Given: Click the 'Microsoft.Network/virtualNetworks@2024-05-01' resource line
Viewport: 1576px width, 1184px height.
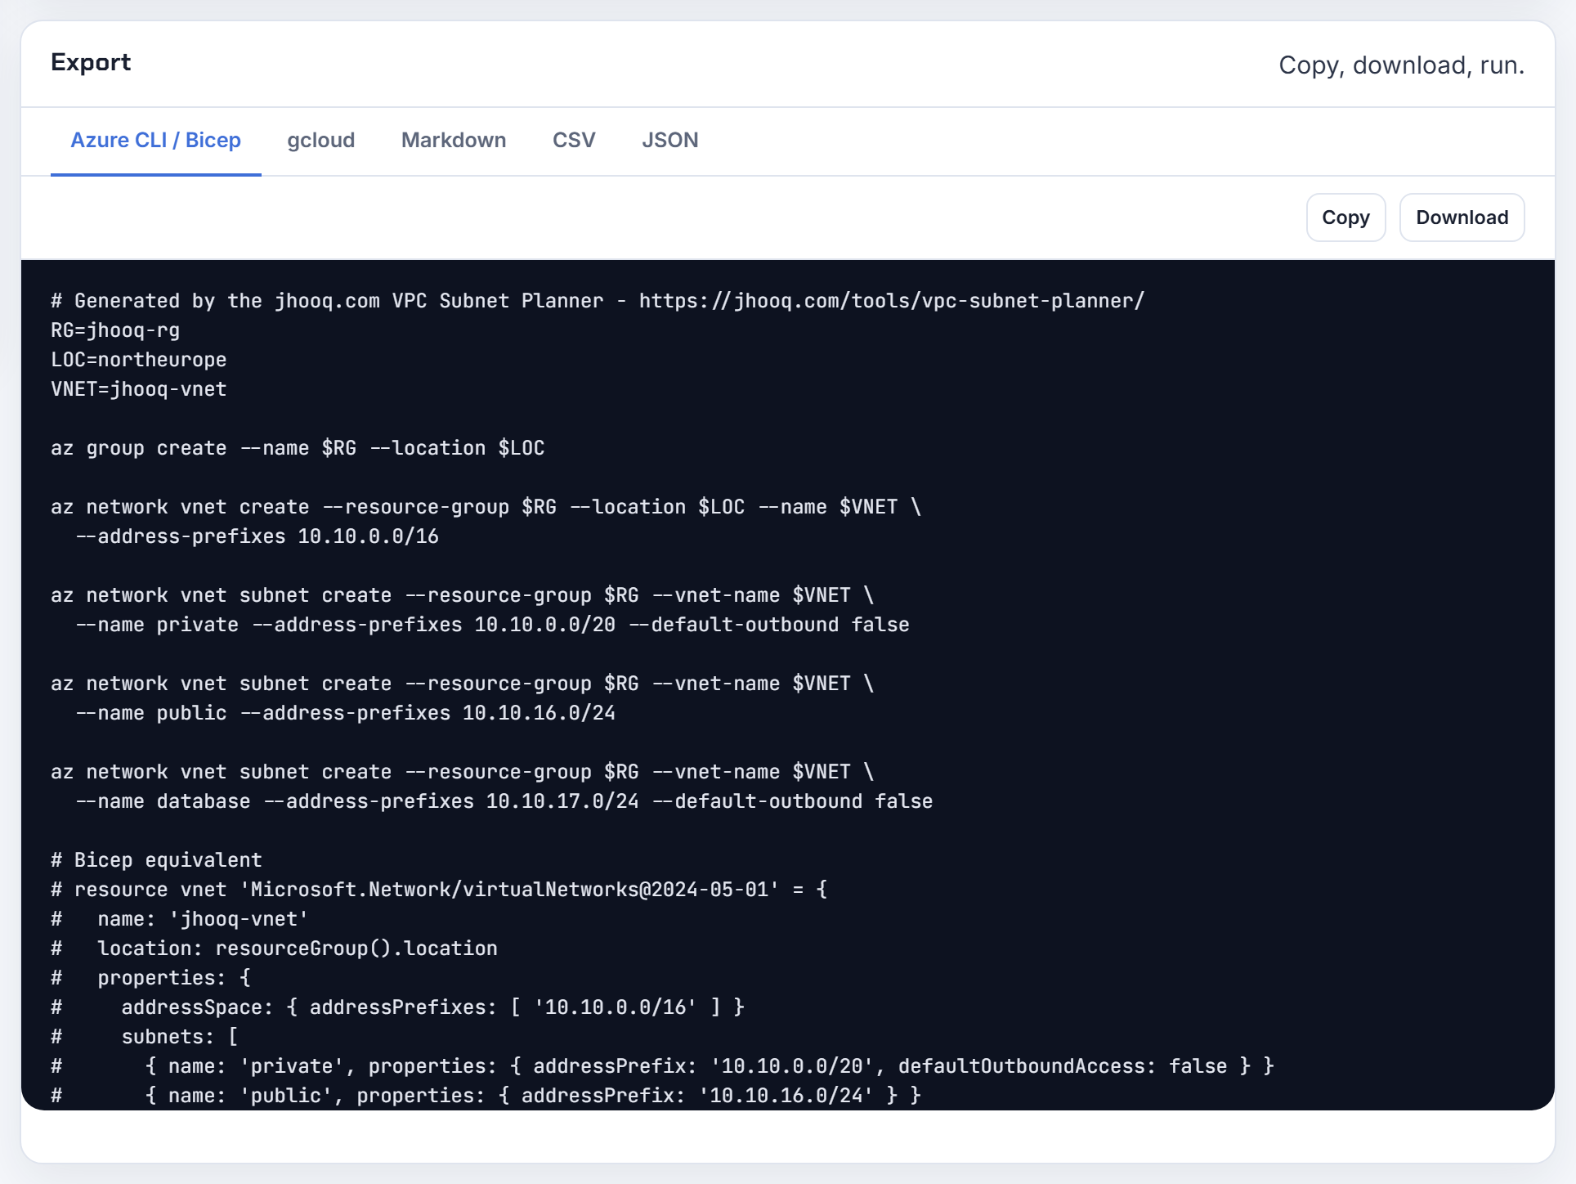Looking at the screenshot, I should click(x=439, y=890).
